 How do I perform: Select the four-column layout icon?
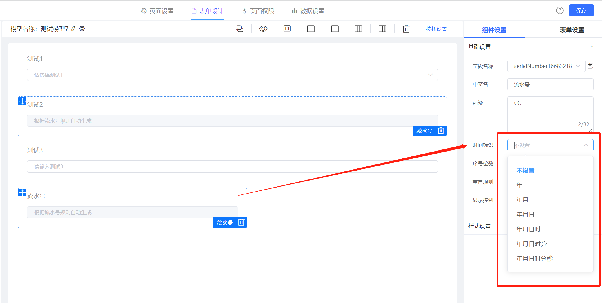click(x=383, y=29)
